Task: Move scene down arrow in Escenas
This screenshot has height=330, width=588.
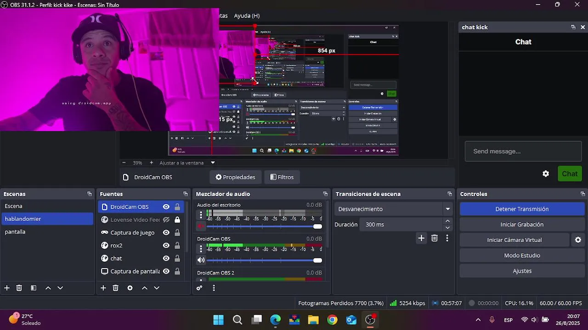Action: (x=60, y=288)
